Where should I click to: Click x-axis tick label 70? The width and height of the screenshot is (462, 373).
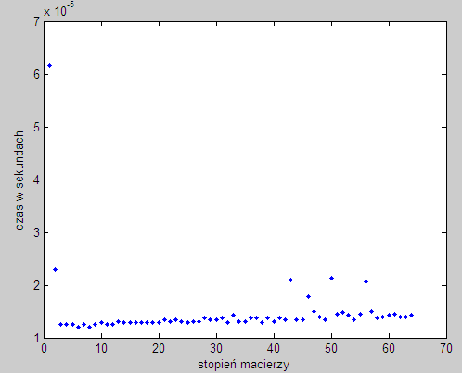coord(446,349)
